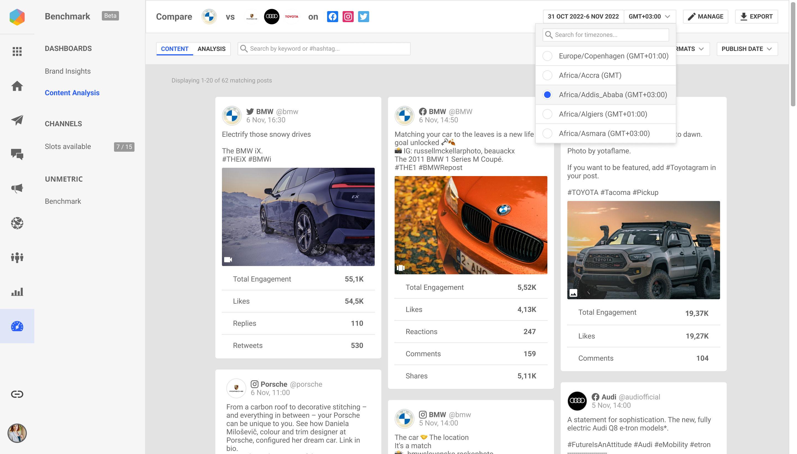This screenshot has height=454, width=797.
Task: Open the Toyota Tacoma sunset thumbnail
Action: tap(644, 250)
